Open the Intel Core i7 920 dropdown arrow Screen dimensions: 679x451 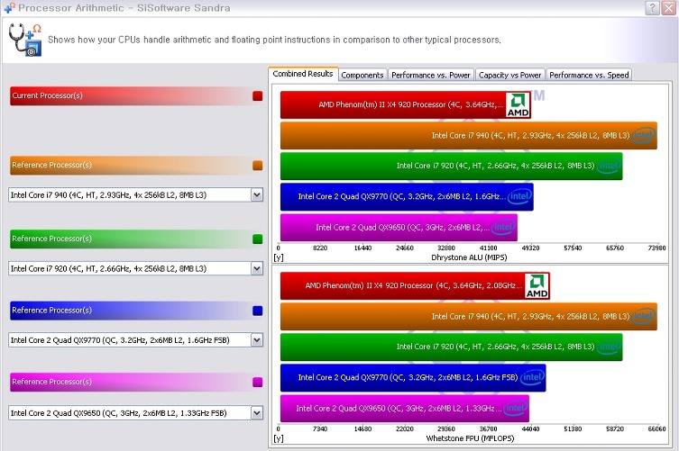pyautogui.click(x=257, y=268)
